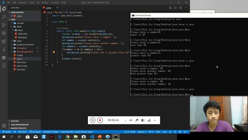Open Main2.class in the explorer
Image resolution: width=248 pixels, height=140 pixels.
pos(22,66)
